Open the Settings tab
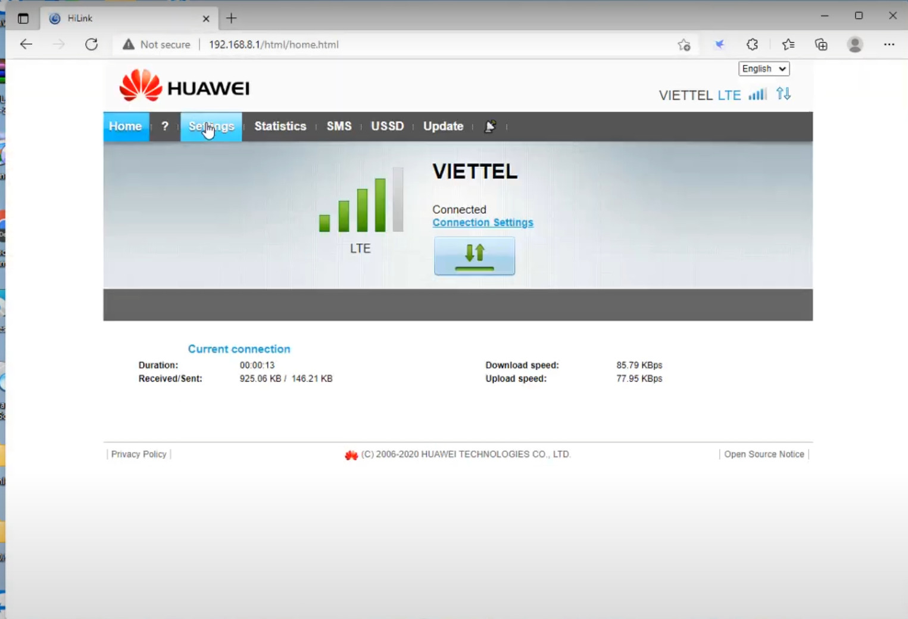 pos(211,126)
